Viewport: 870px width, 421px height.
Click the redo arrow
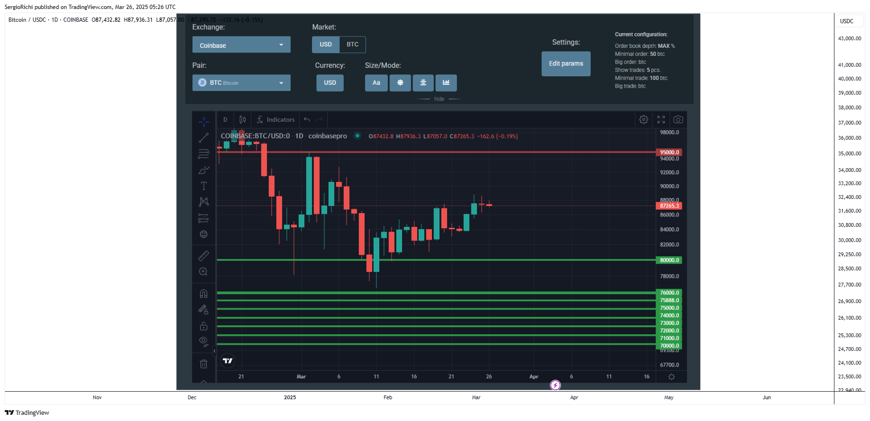(319, 120)
